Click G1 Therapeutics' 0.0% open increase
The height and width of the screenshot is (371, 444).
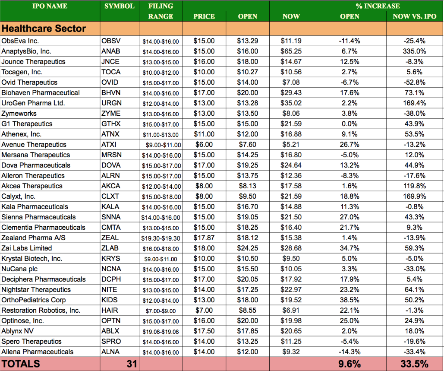click(x=350, y=124)
